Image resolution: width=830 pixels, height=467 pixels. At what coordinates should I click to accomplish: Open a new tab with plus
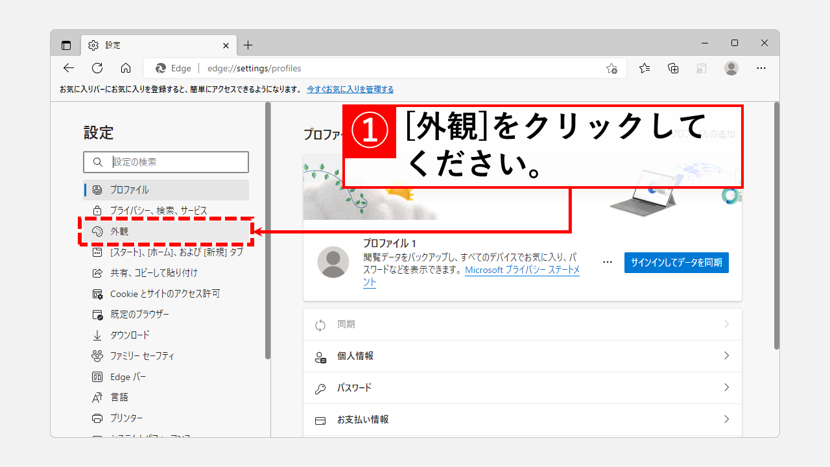point(248,45)
